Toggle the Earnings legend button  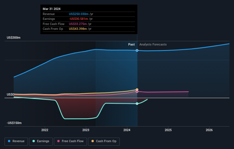click(41, 141)
